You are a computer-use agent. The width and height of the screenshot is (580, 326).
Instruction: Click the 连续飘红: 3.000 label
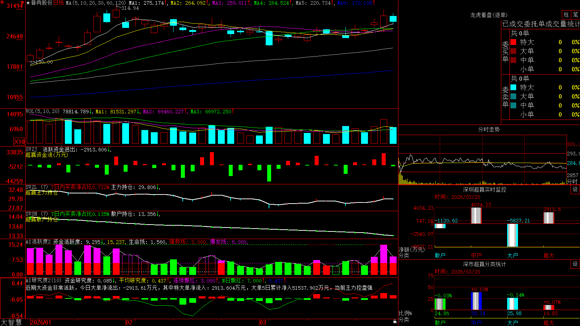(x=195, y=280)
